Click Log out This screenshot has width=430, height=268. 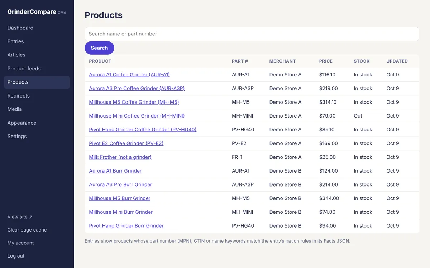pyautogui.click(x=16, y=256)
